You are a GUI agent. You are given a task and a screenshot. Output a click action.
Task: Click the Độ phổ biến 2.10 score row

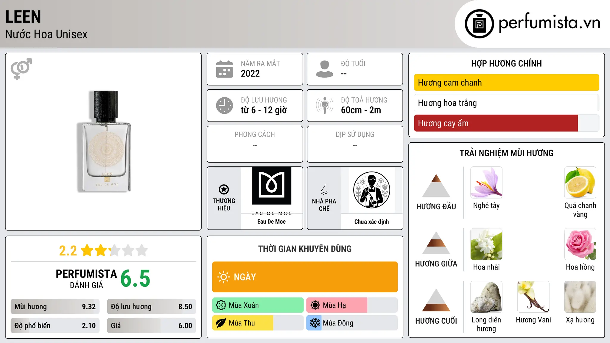(55, 326)
